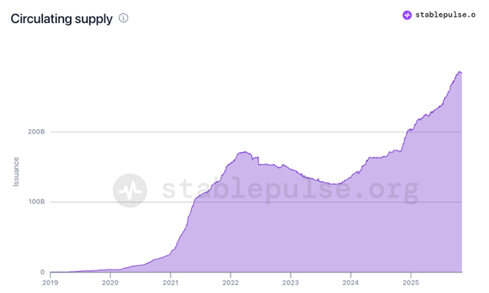The height and width of the screenshot is (293, 489).
Task: Select the 2023 x-axis label
Action: (291, 283)
